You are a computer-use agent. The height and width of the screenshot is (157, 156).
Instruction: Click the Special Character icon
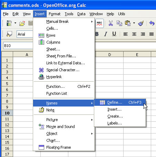41,70
